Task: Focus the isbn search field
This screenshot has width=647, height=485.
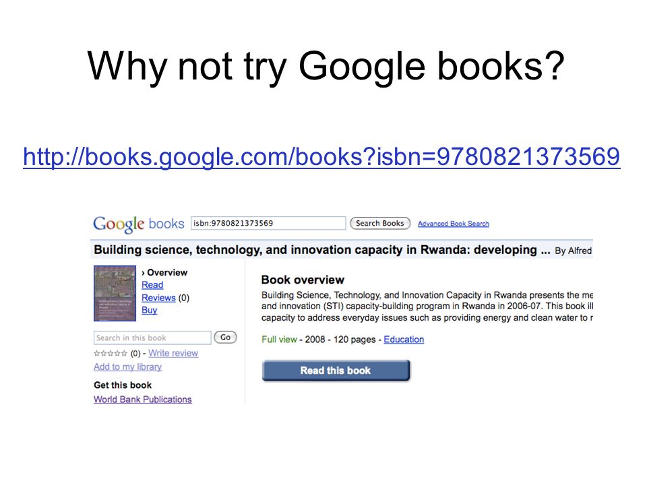Action: pos(268,223)
